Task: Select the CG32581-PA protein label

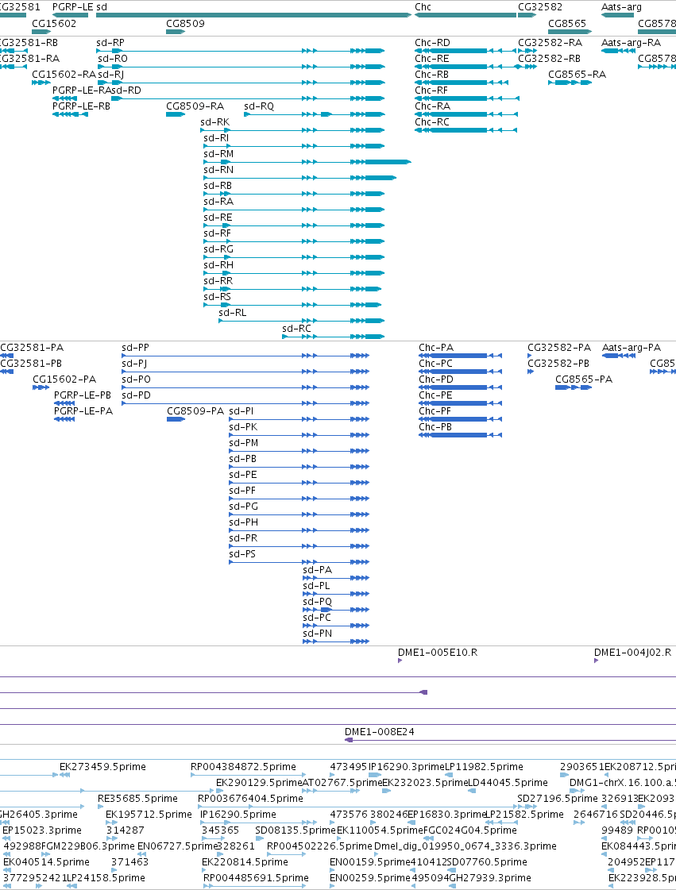Action: [32, 348]
